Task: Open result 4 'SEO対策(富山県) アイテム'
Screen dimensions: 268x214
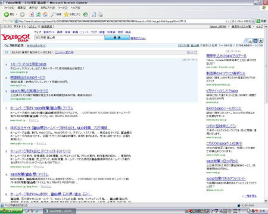Action: pos(29,174)
